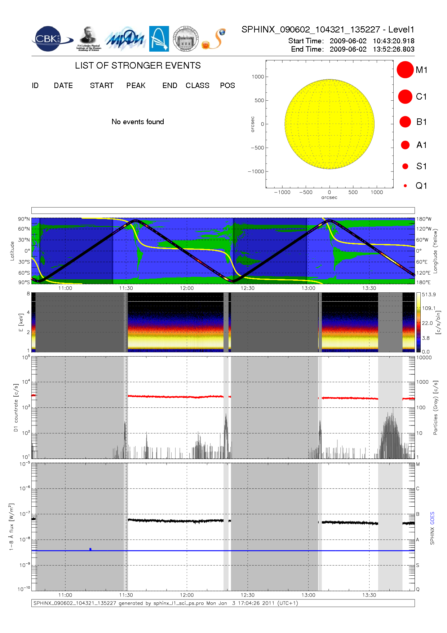
Task: Click the blue GOES label
Action: [x=432, y=518]
